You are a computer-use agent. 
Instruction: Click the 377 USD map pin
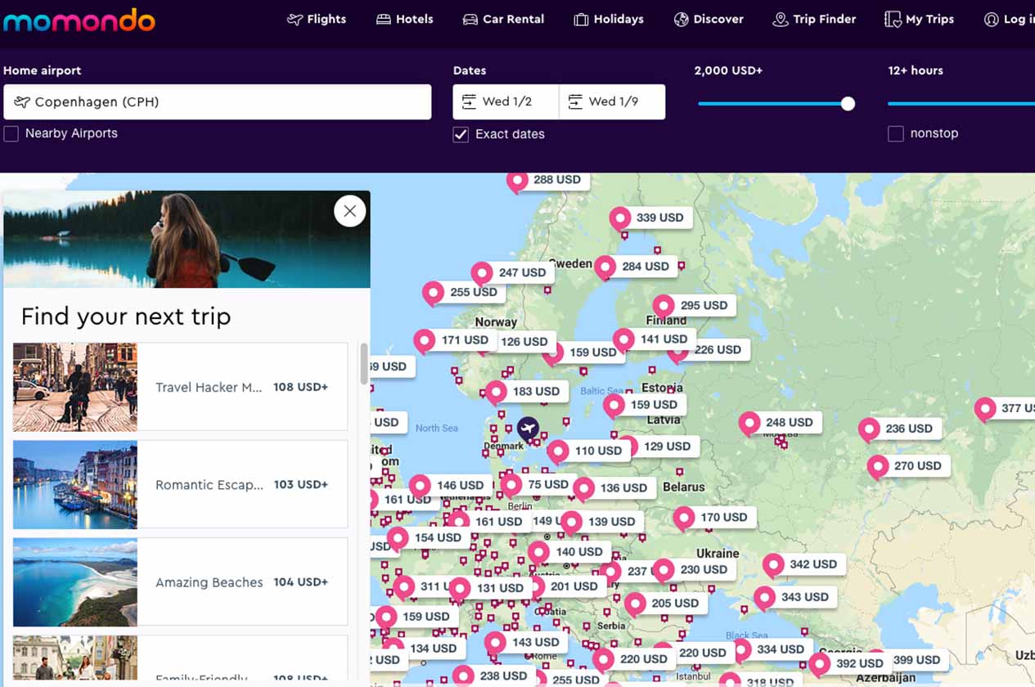pyautogui.click(x=1008, y=408)
